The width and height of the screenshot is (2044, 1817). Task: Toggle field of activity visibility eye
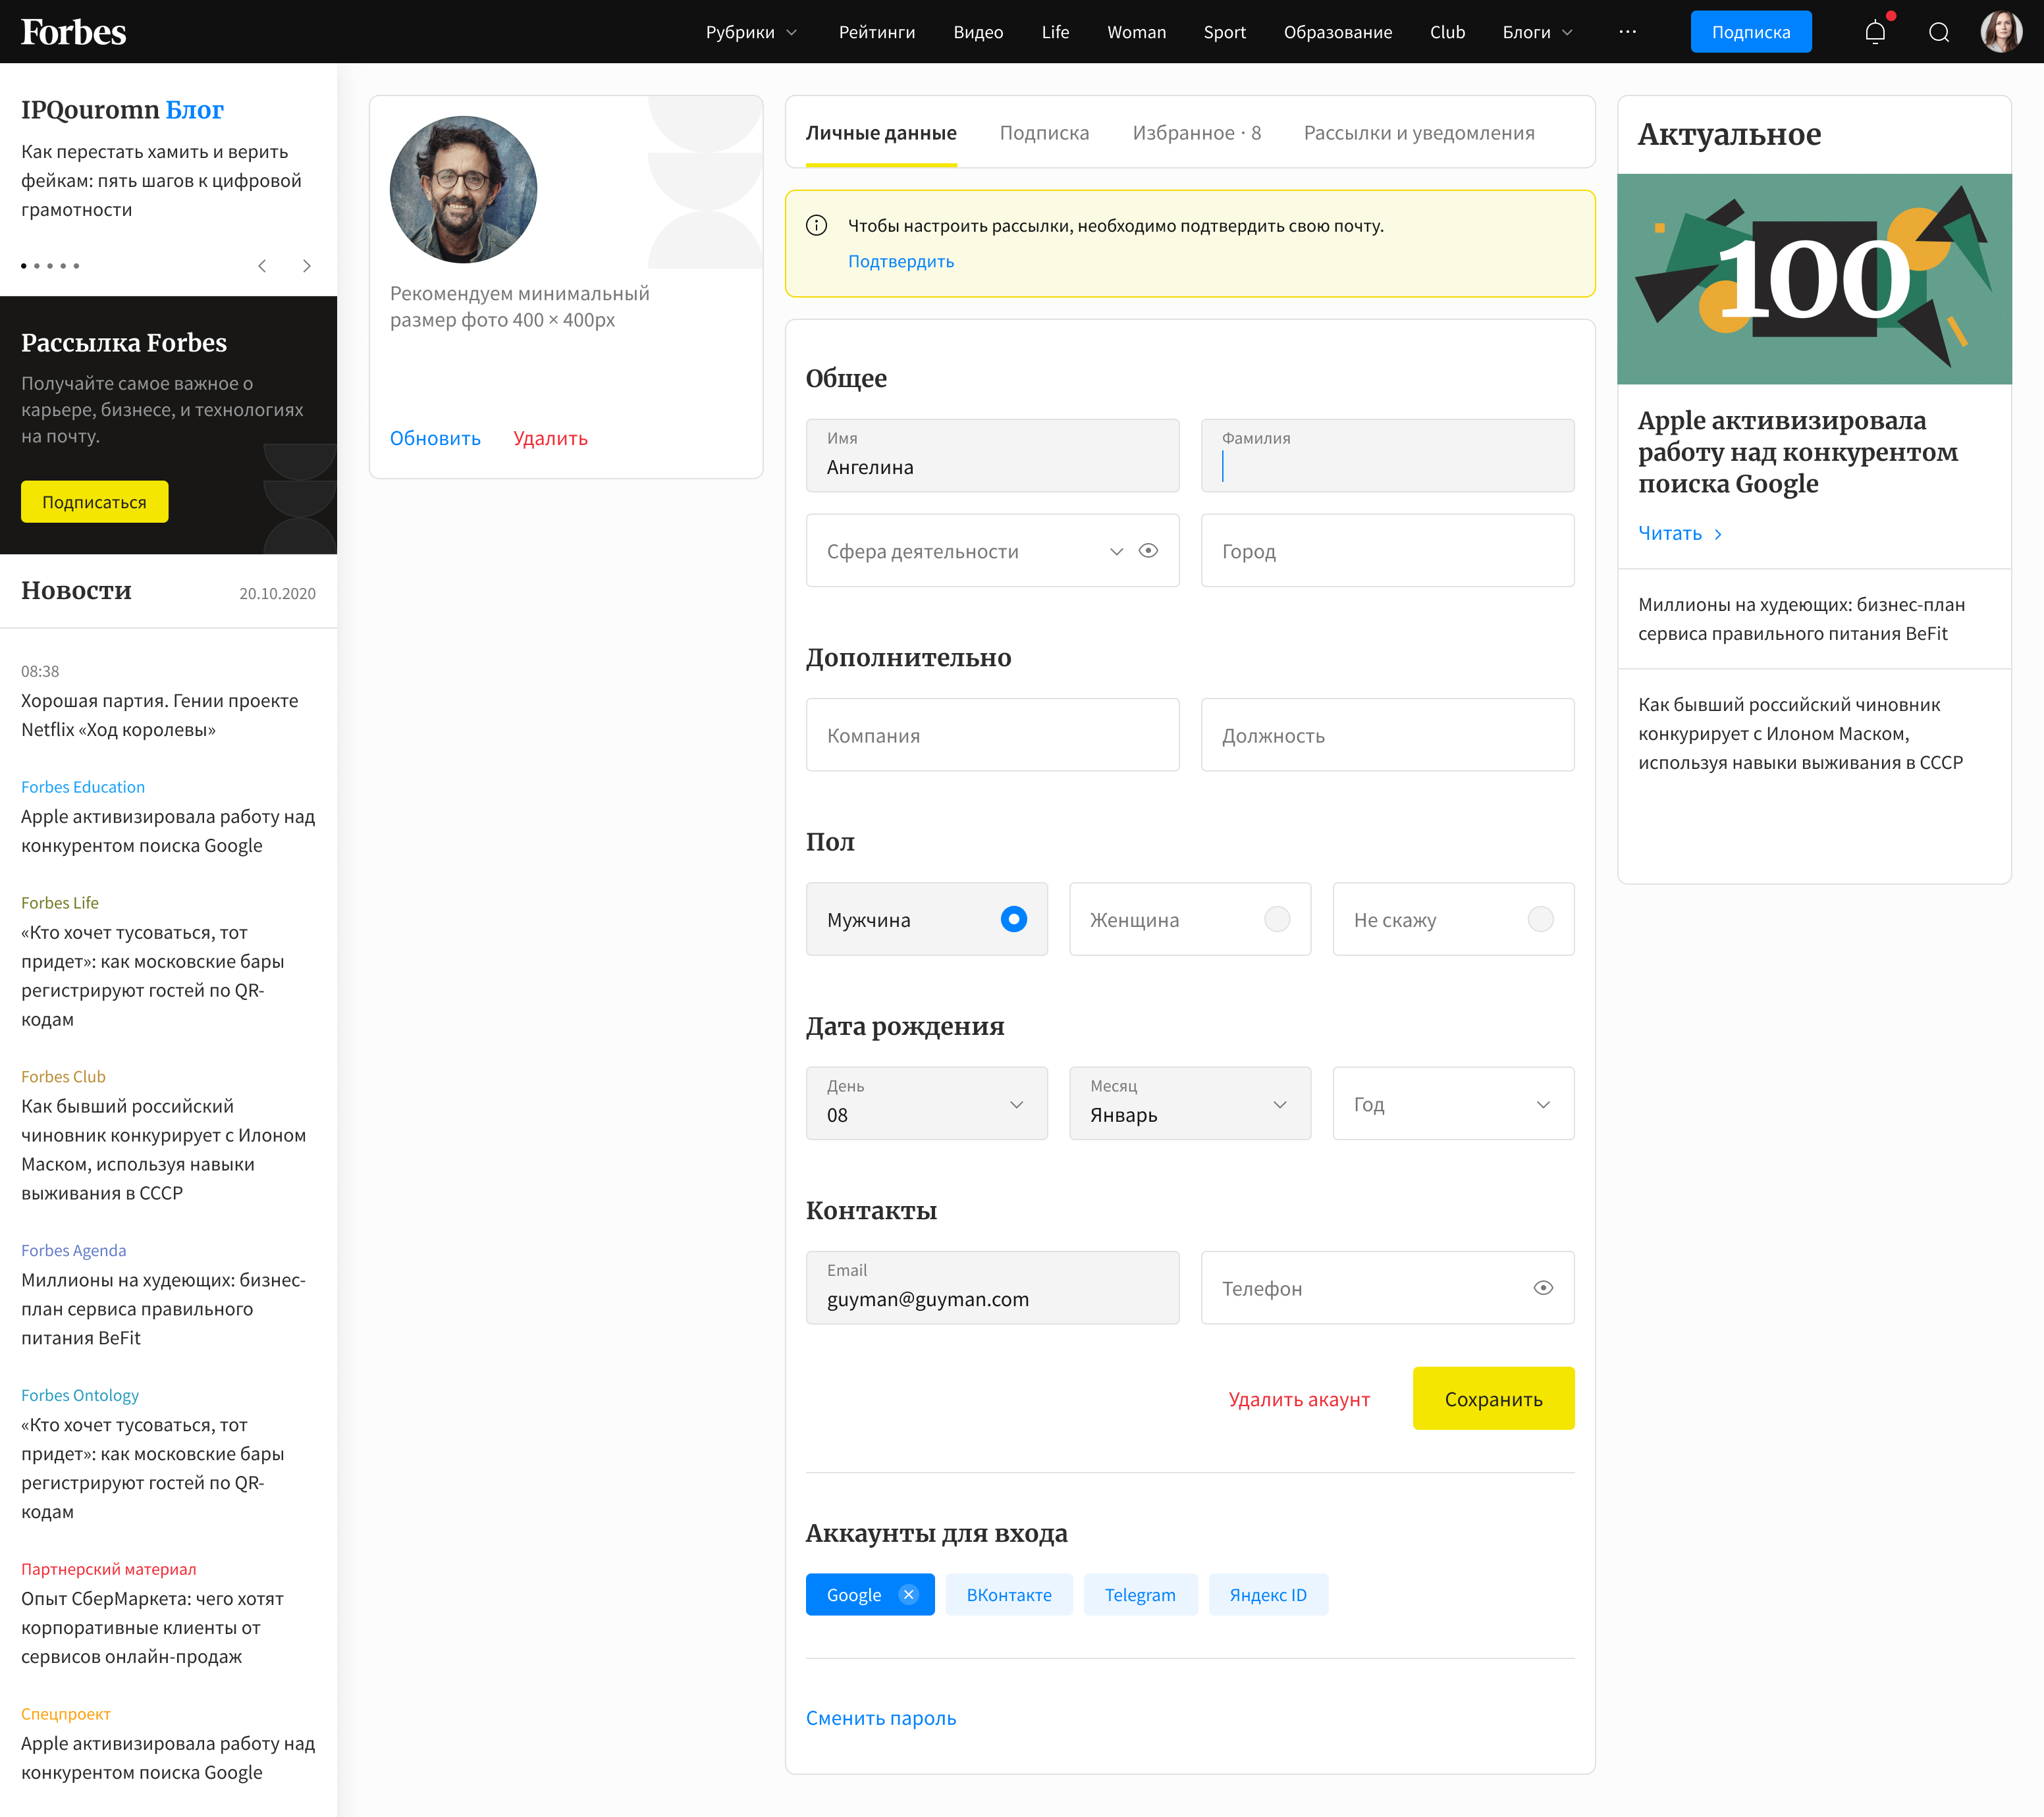pyautogui.click(x=1148, y=551)
